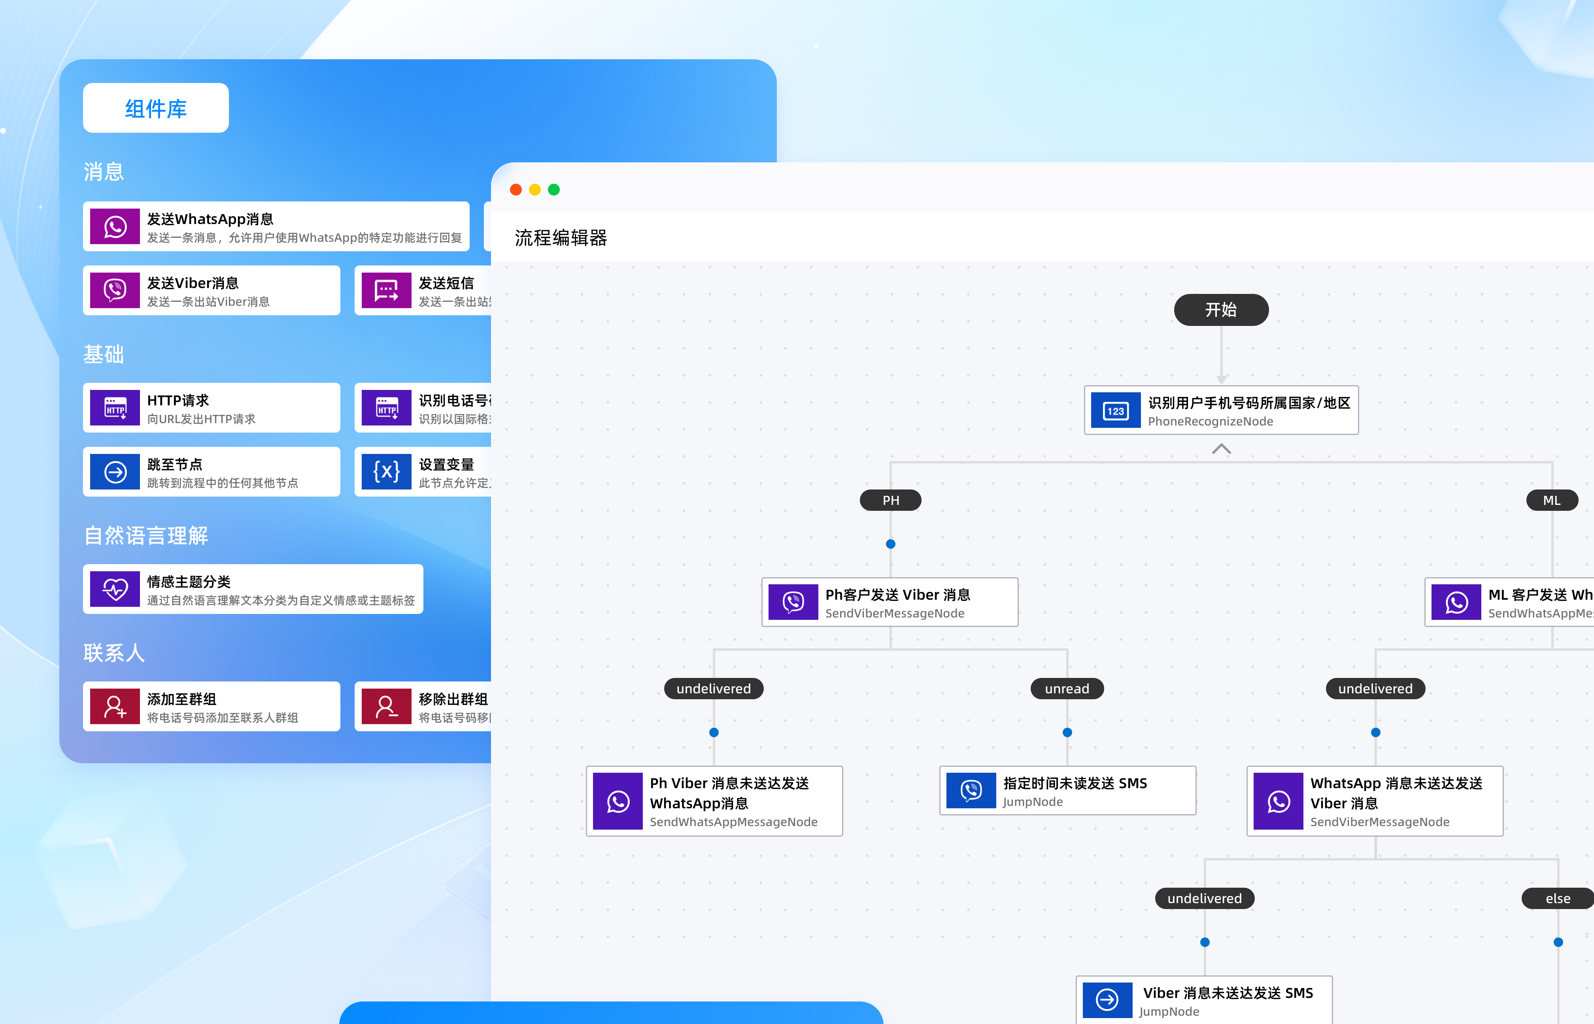Screen dimensions: 1594x1024
Task: Click the 情感主题分类 heart icon
Action: (115, 589)
